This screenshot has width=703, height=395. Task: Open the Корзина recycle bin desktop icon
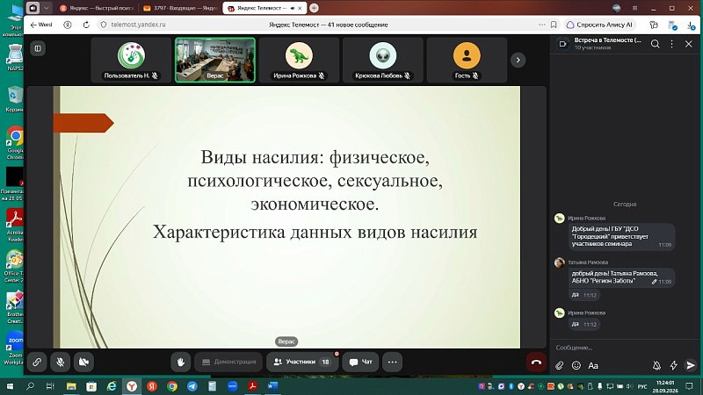[x=14, y=99]
